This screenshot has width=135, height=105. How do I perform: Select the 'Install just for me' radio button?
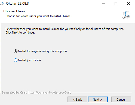point(16,60)
